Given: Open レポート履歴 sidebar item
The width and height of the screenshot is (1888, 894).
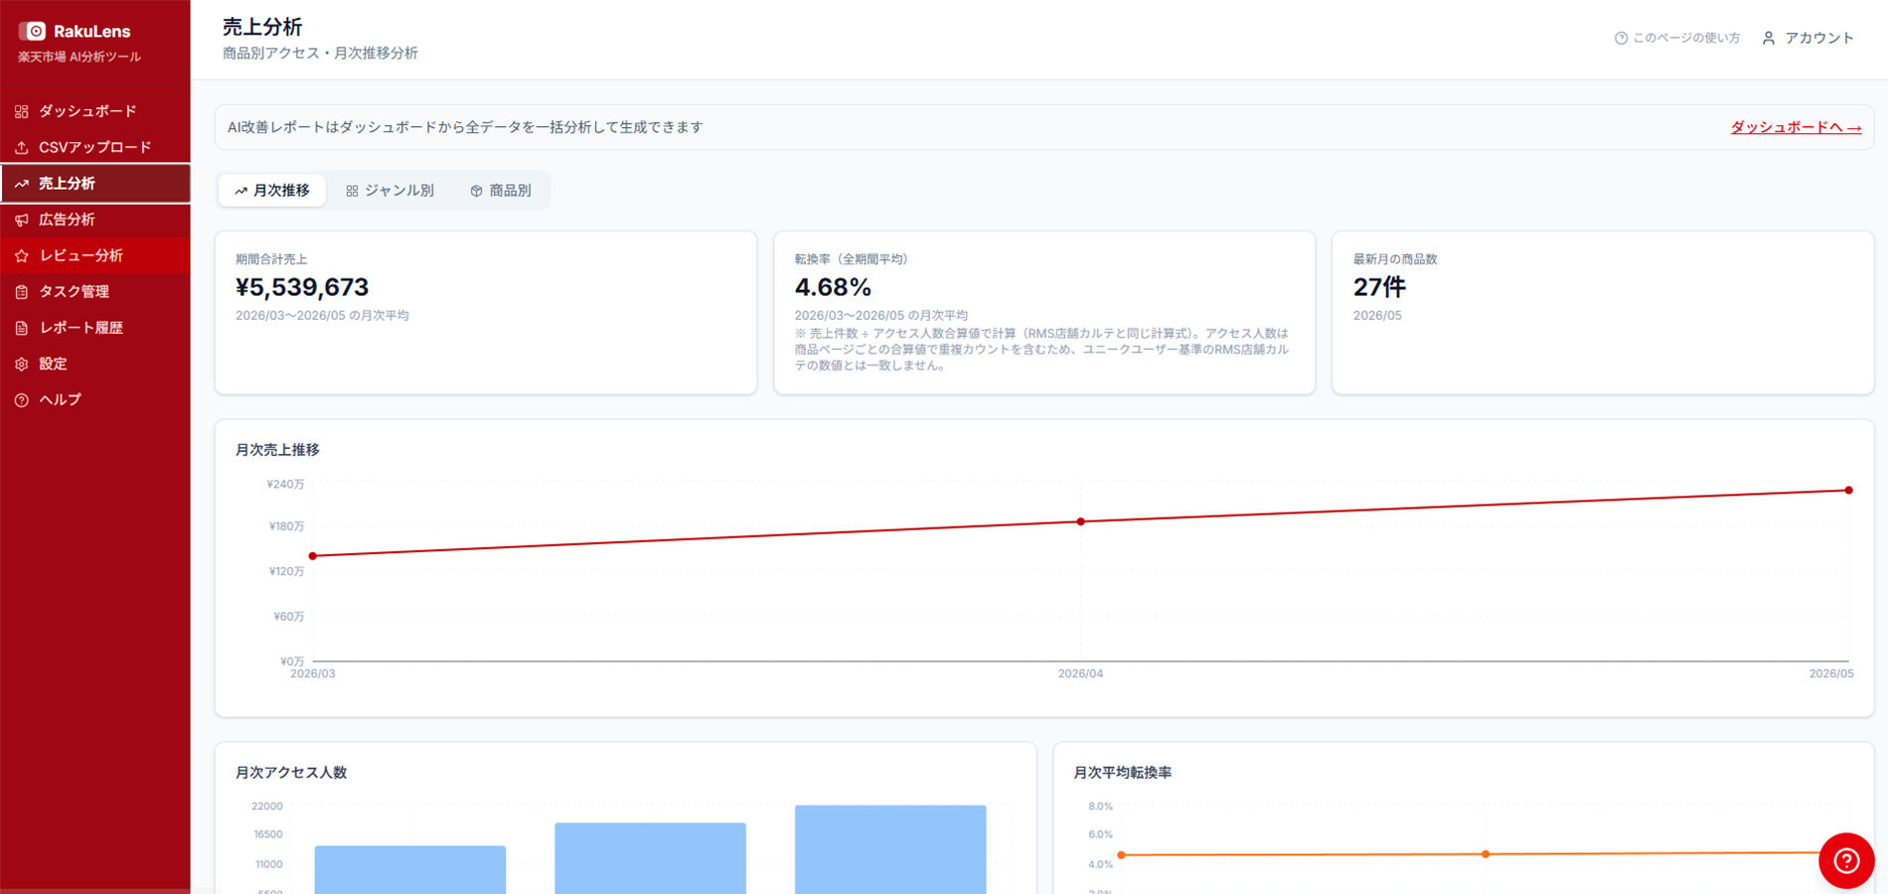Looking at the screenshot, I should coord(95,328).
